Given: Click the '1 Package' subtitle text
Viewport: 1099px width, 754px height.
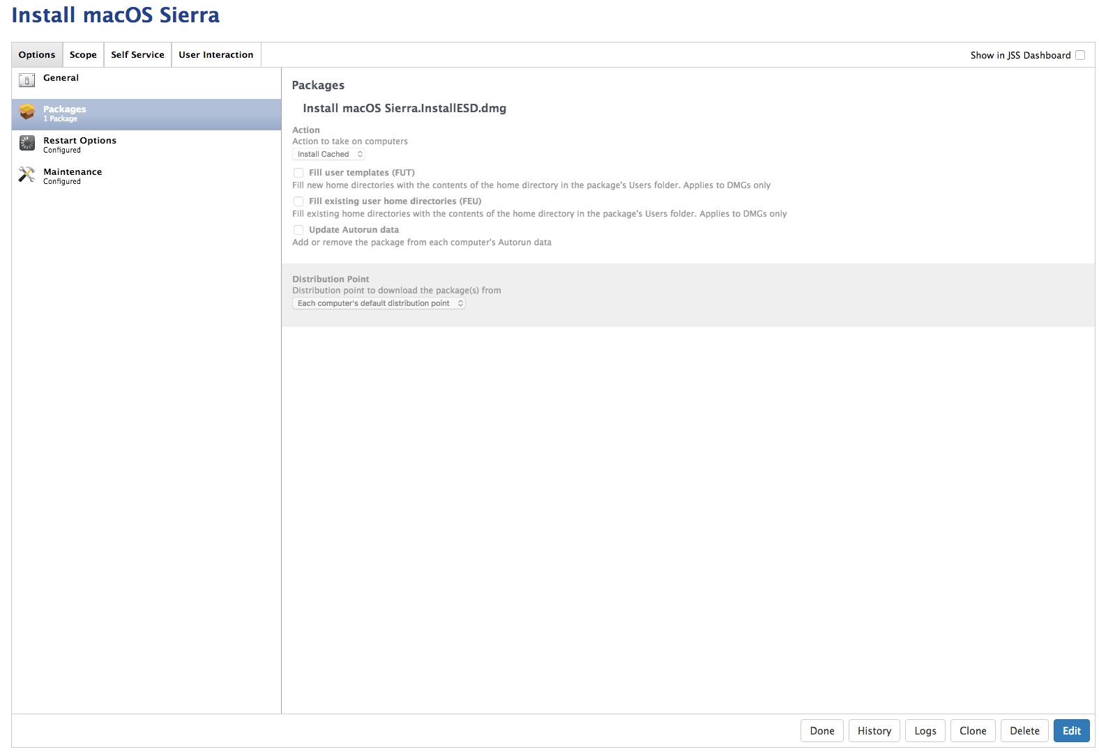Looking at the screenshot, I should click(61, 119).
